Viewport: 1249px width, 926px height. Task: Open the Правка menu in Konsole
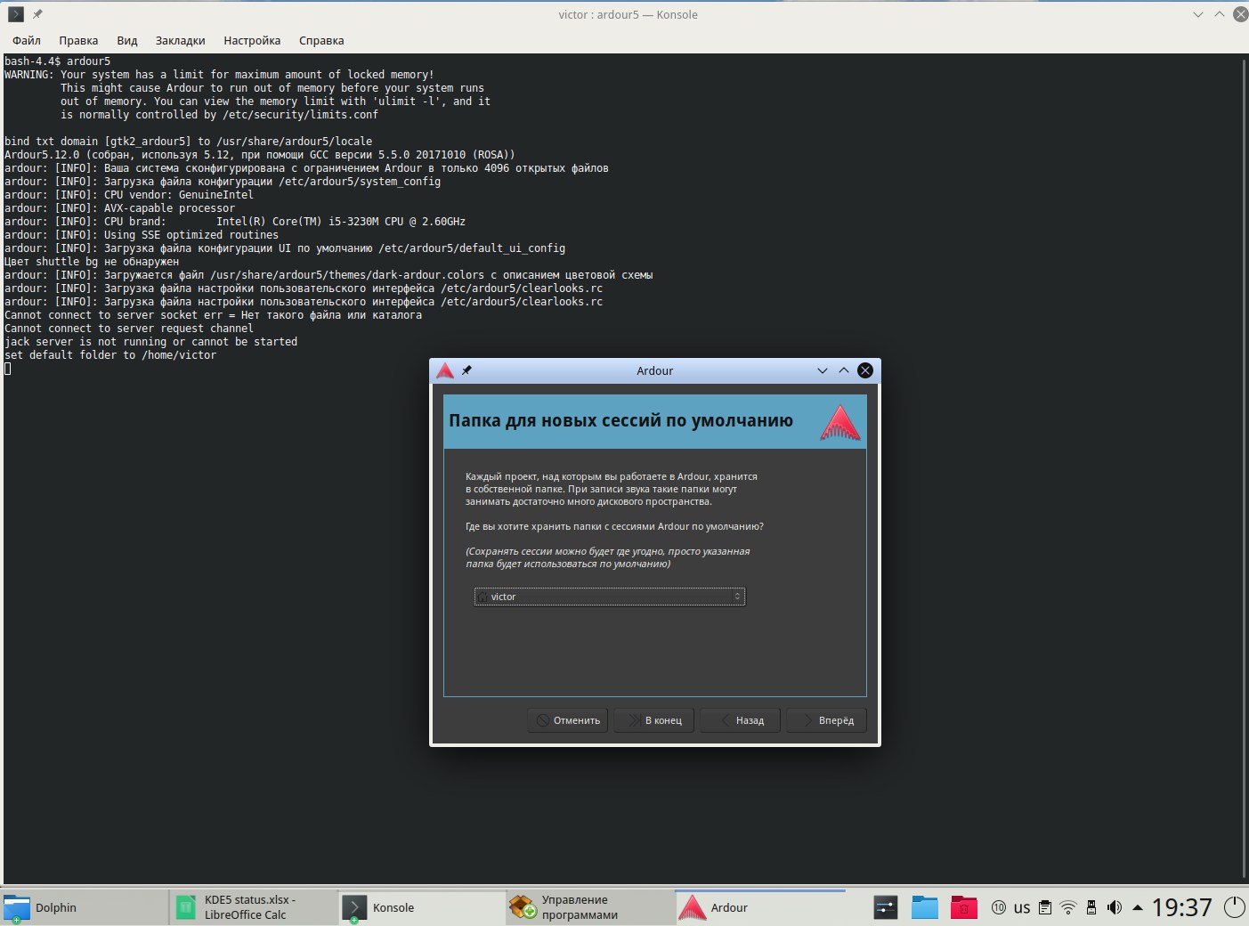click(x=78, y=40)
